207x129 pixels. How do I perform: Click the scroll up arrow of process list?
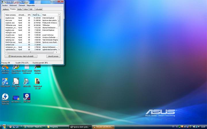pyautogui.click(x=59, y=15)
